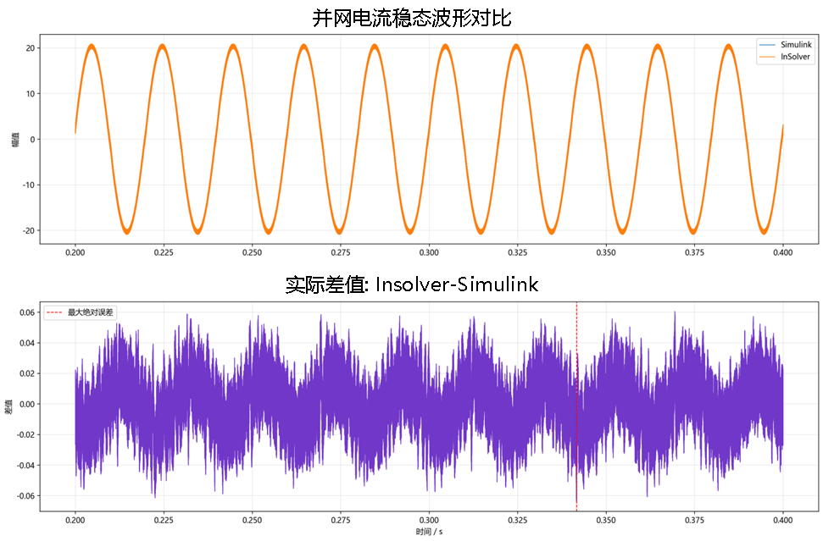
Task: Click the 0.00 tick on the 差值 axis
Action: coord(27,404)
